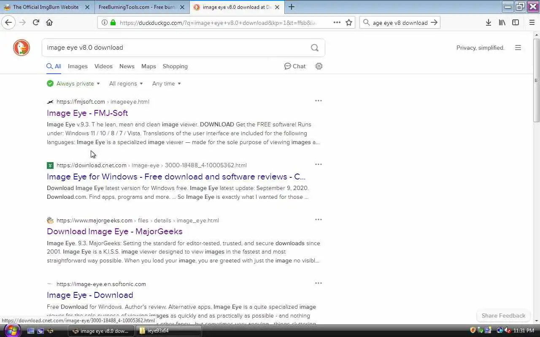Click the image-eye.en.softonic.com URL

click(x=101, y=284)
